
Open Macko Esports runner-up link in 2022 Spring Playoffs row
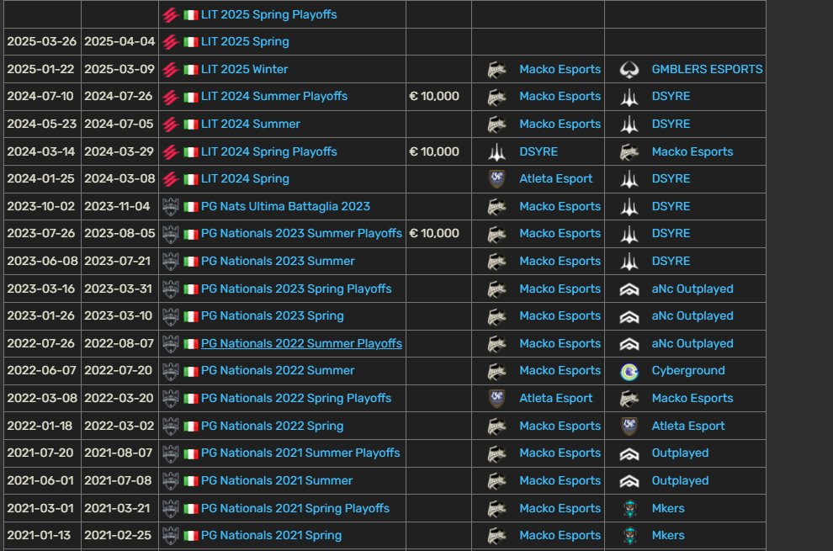(692, 398)
